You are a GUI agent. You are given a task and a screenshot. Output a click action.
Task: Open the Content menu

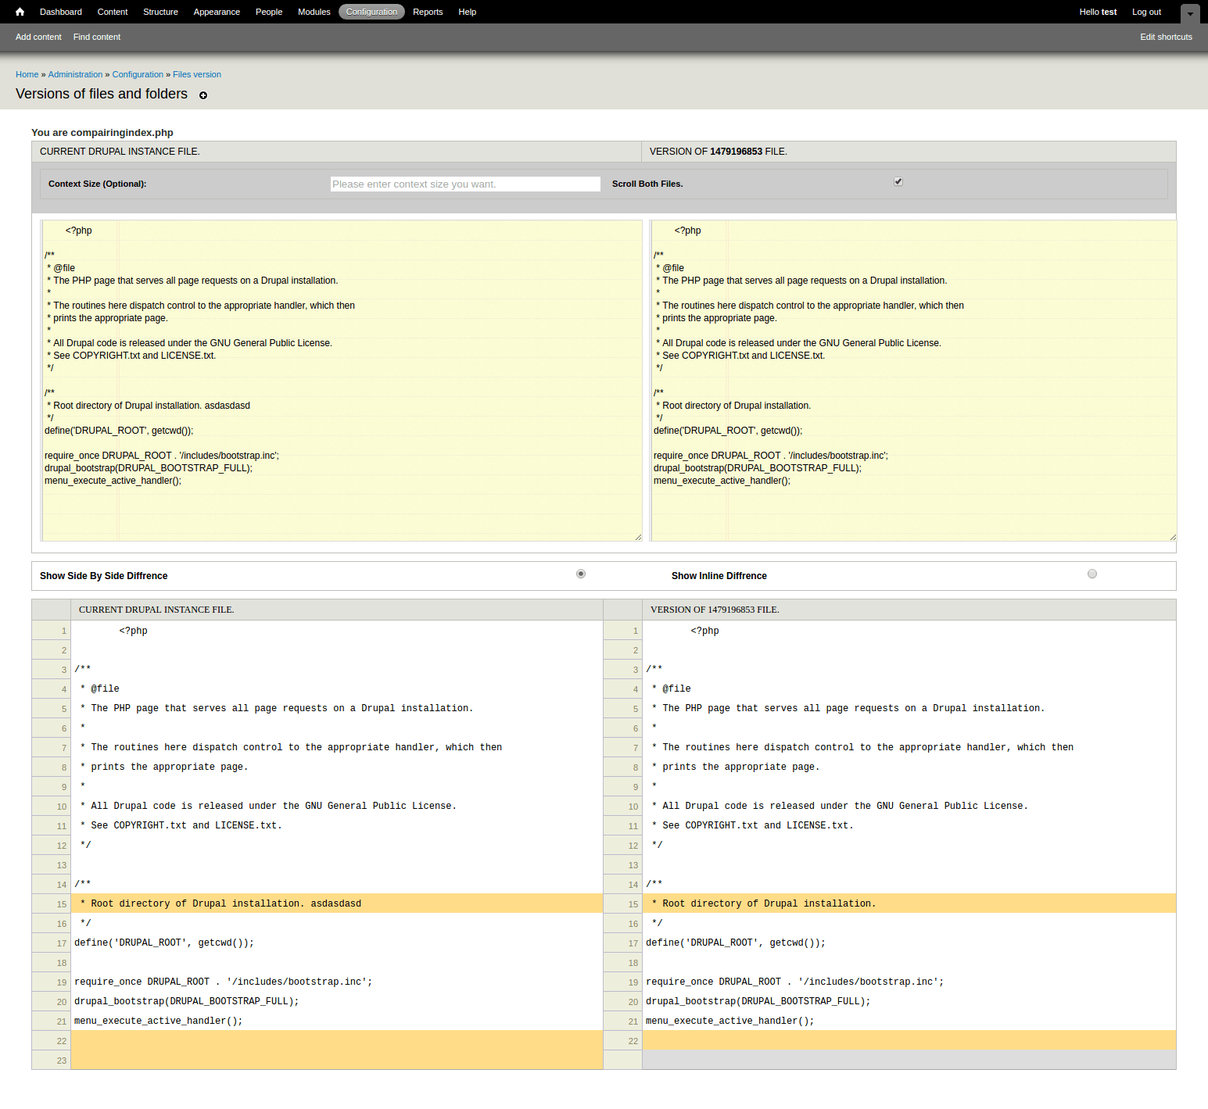(113, 12)
